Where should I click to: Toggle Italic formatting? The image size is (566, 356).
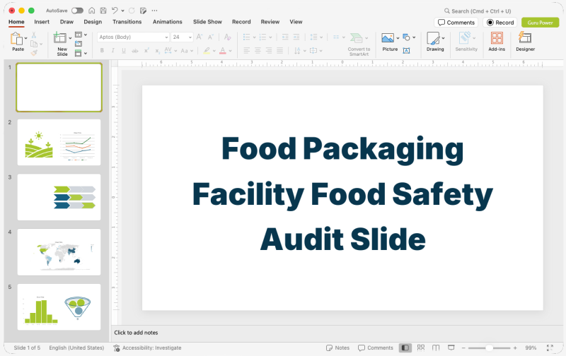point(113,51)
